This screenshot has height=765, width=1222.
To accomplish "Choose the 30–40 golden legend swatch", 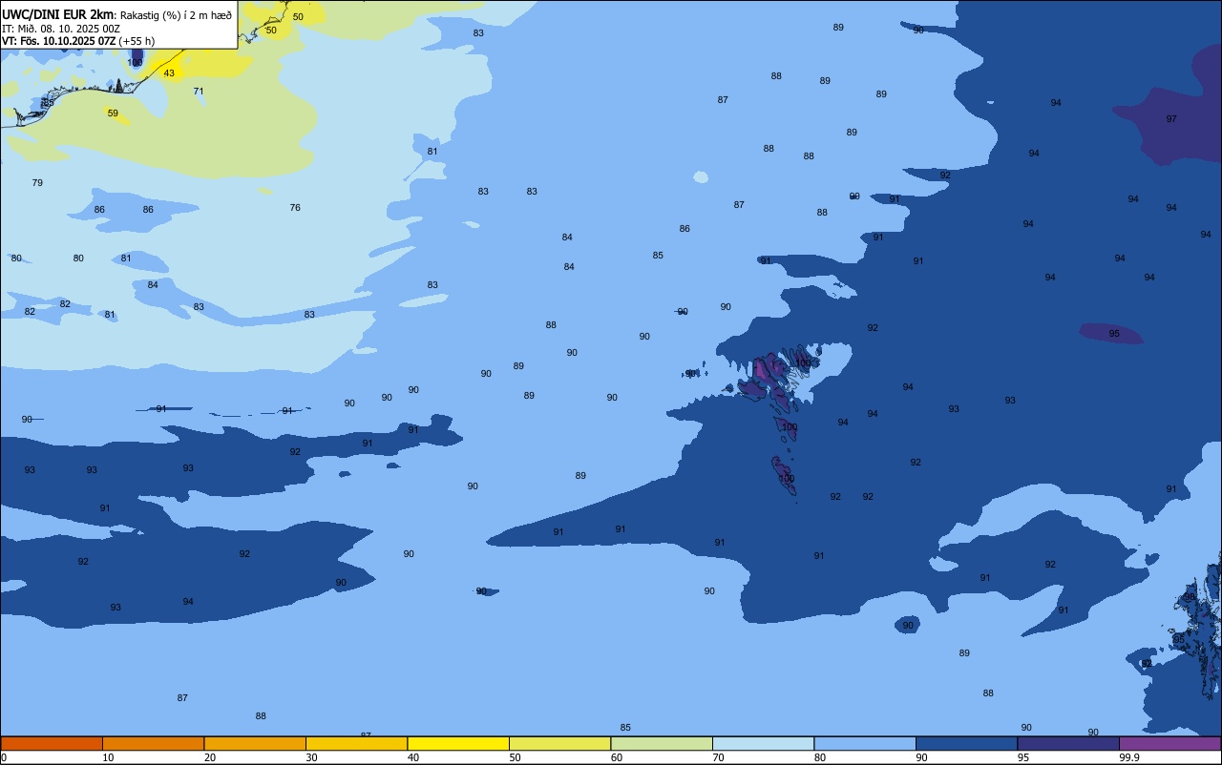I will click(x=356, y=743).
